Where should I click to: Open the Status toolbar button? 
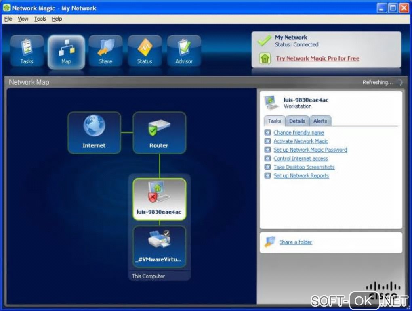click(145, 51)
